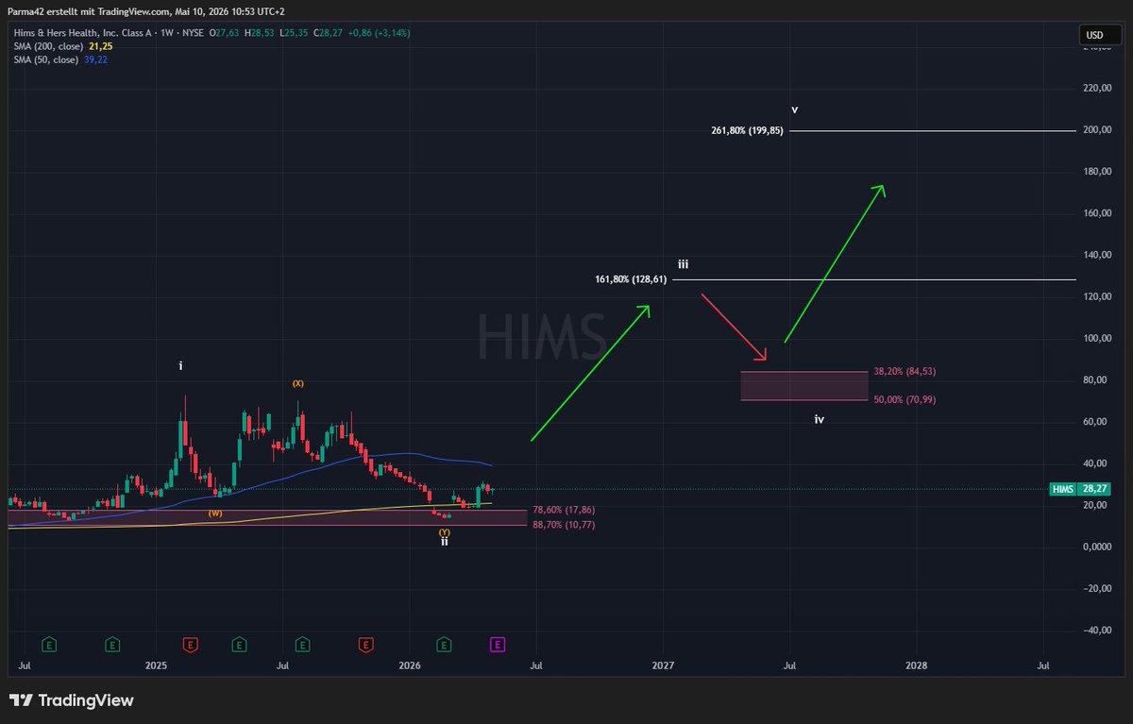This screenshot has height=724, width=1133.
Task: Select the orange (X) wave label
Action: [298, 383]
